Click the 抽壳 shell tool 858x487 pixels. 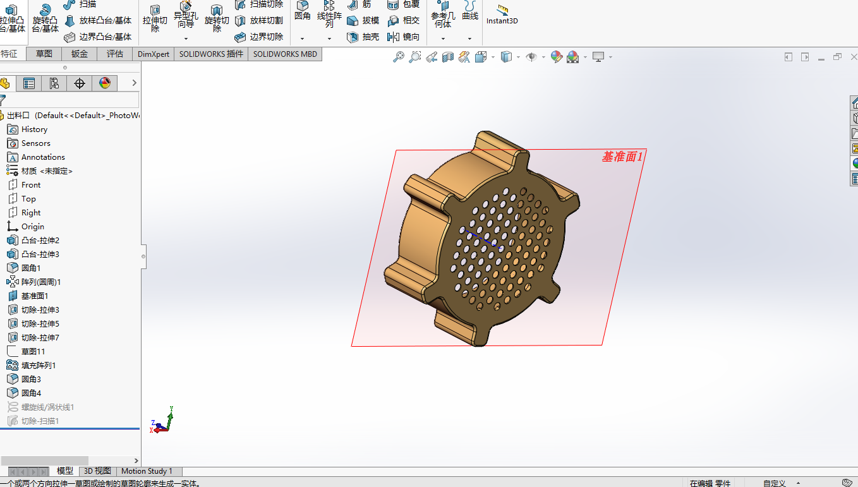(x=363, y=37)
